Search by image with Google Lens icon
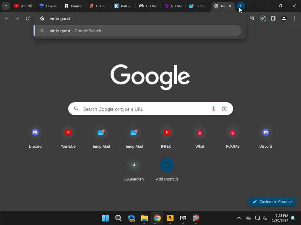 pos(224,109)
